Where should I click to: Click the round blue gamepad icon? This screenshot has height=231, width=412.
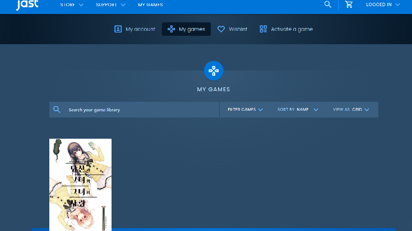[213, 71]
